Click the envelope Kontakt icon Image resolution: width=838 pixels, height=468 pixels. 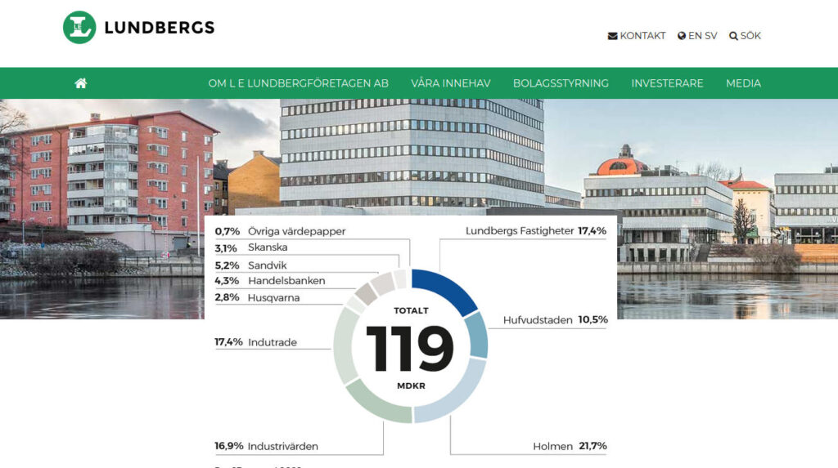[612, 36]
